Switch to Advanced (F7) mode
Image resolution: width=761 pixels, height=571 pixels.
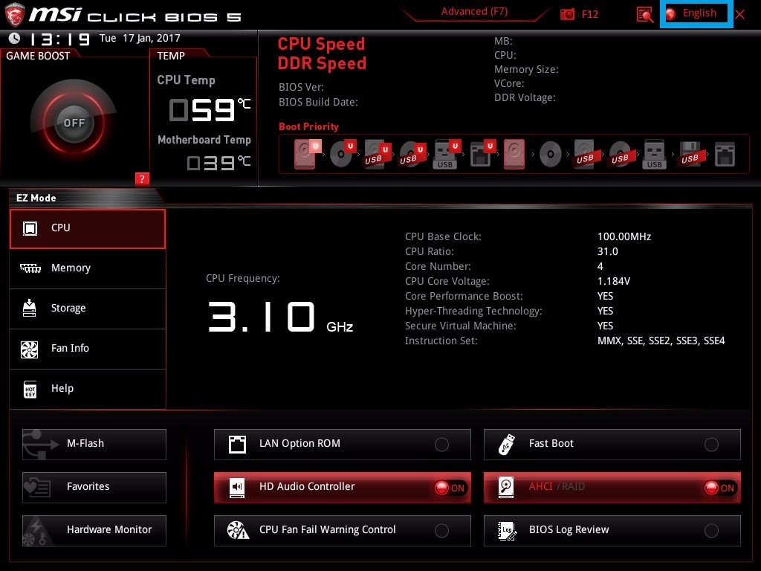pos(474,11)
